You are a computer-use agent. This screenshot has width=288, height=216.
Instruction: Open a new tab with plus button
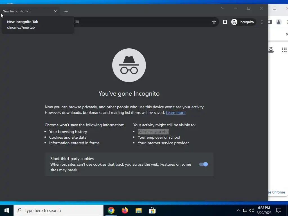66,11
